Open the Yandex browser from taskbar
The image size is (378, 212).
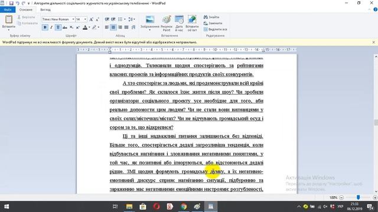(170, 207)
